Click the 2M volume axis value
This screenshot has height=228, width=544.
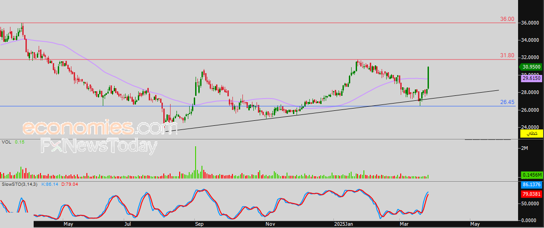(x=524, y=149)
